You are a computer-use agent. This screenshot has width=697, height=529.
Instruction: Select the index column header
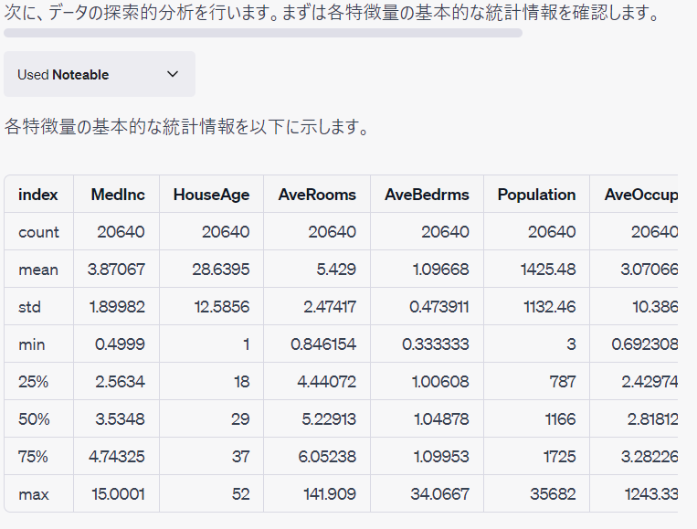[x=38, y=195]
